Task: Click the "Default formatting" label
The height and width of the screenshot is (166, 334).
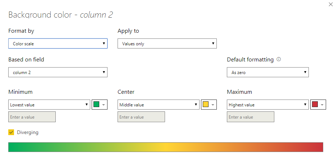Action: click(250, 59)
